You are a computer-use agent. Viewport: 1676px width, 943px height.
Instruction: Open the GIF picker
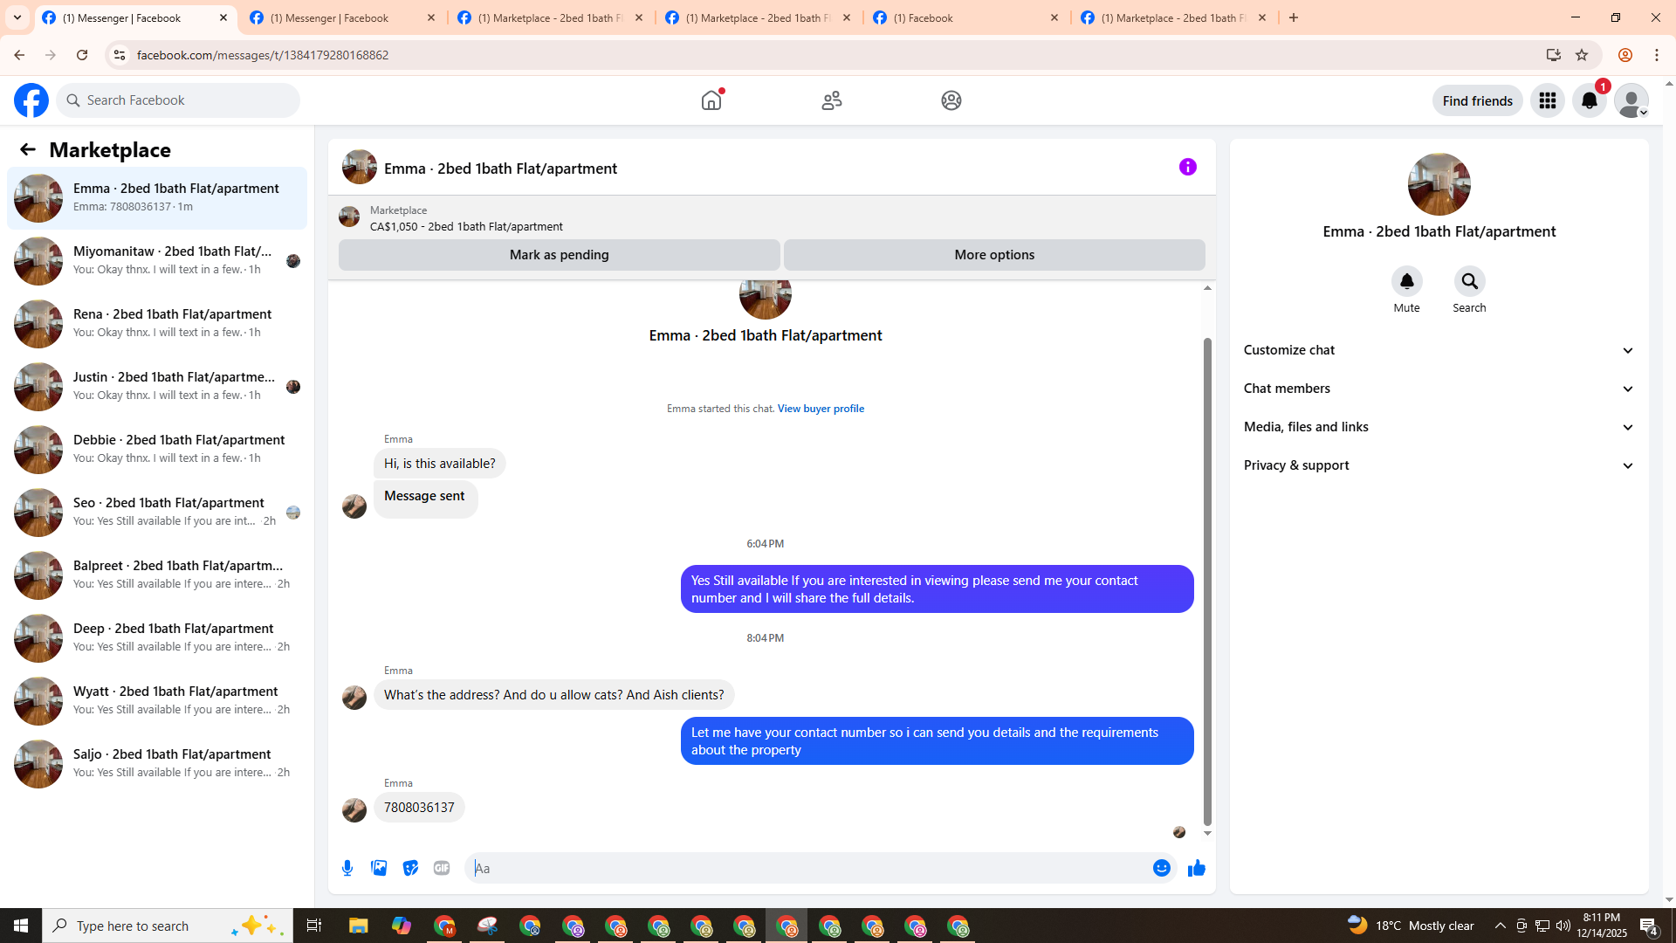(442, 868)
